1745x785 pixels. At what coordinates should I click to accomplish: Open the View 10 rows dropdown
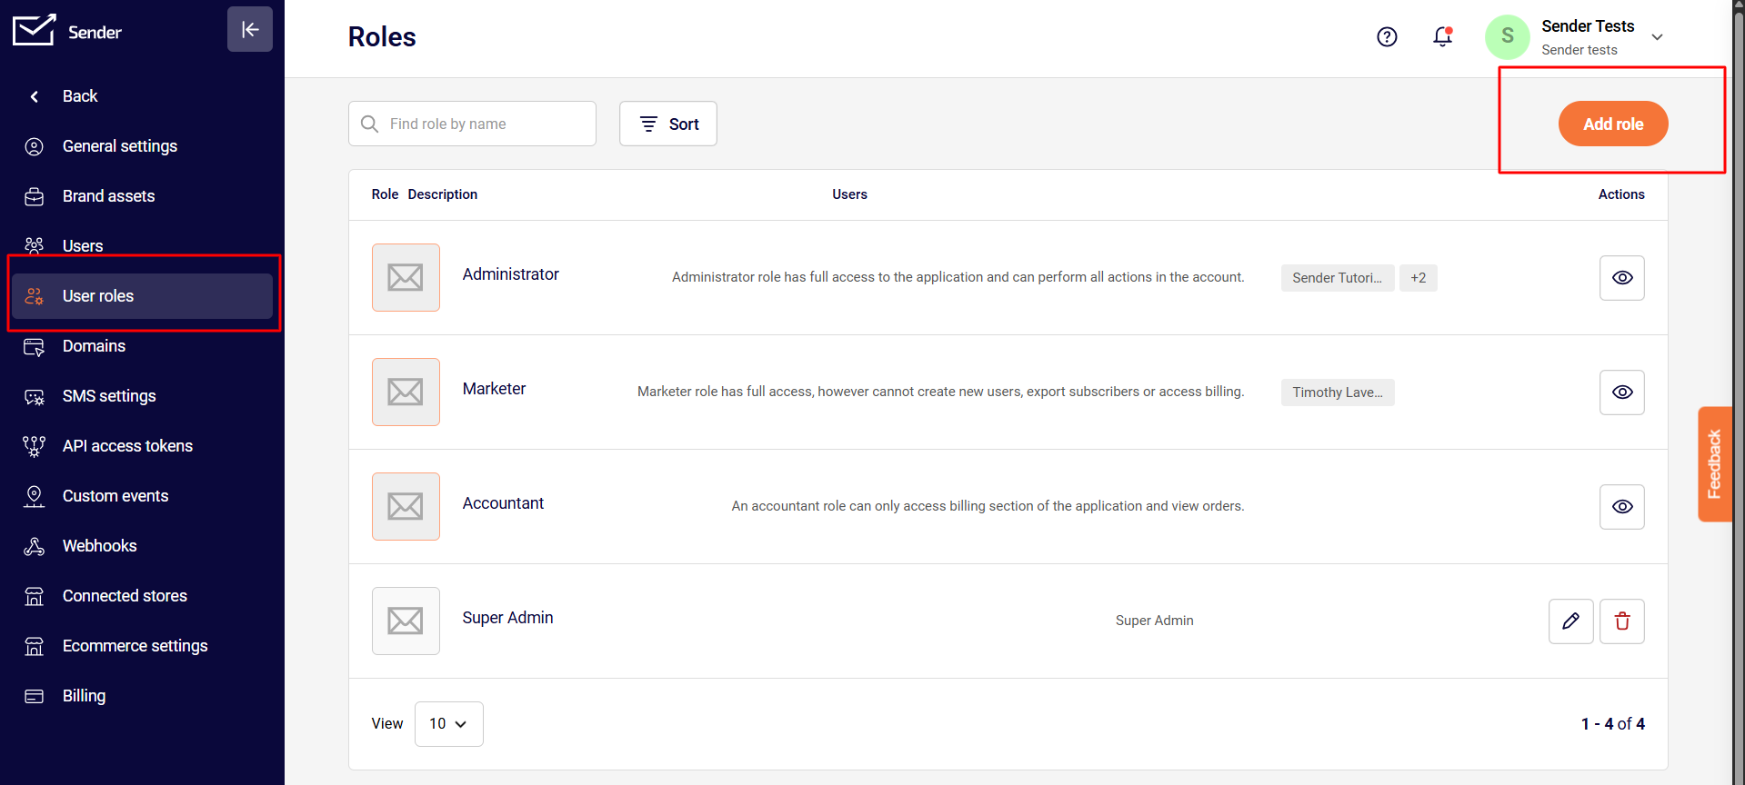(x=449, y=724)
